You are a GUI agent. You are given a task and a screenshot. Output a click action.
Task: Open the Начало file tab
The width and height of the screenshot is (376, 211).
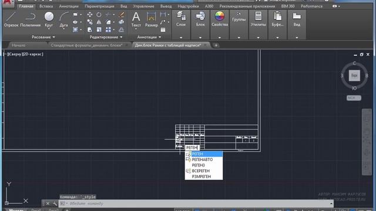(x=19, y=45)
